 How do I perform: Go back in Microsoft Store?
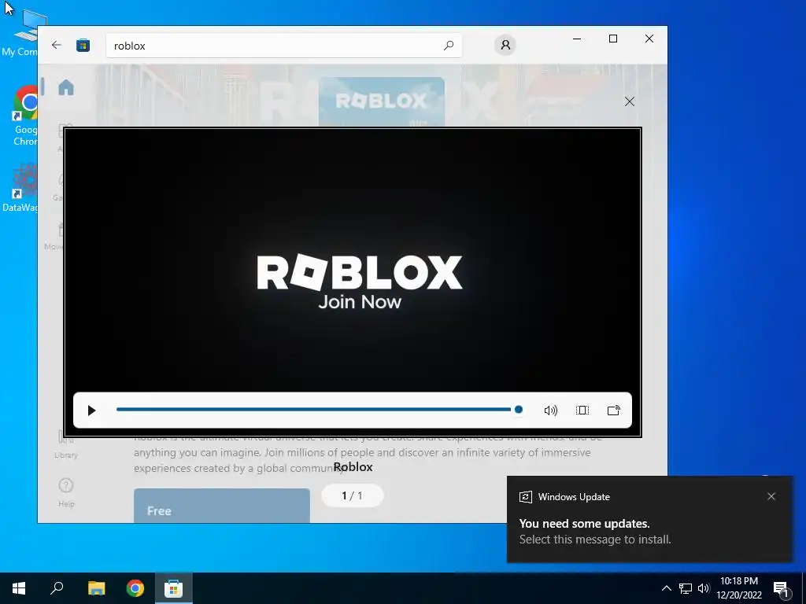(57, 45)
